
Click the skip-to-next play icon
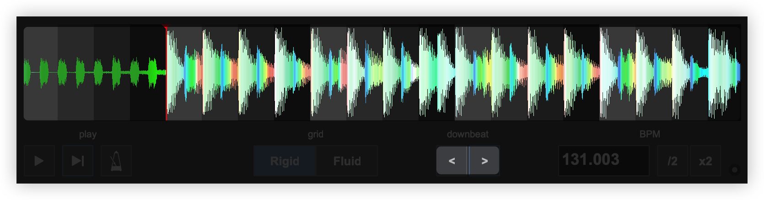(x=78, y=161)
